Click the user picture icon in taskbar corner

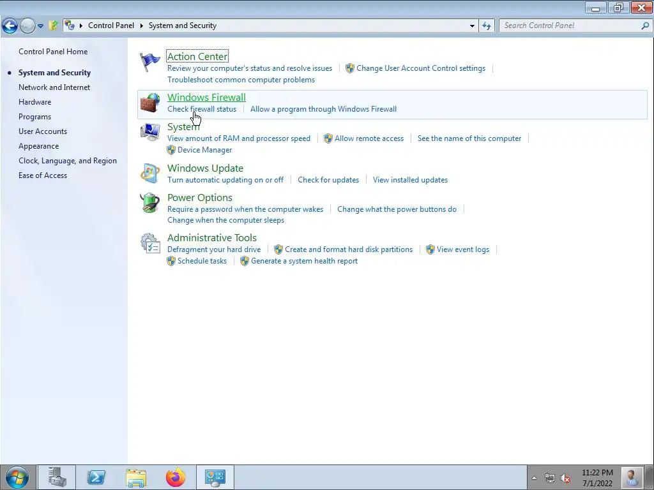click(x=632, y=477)
